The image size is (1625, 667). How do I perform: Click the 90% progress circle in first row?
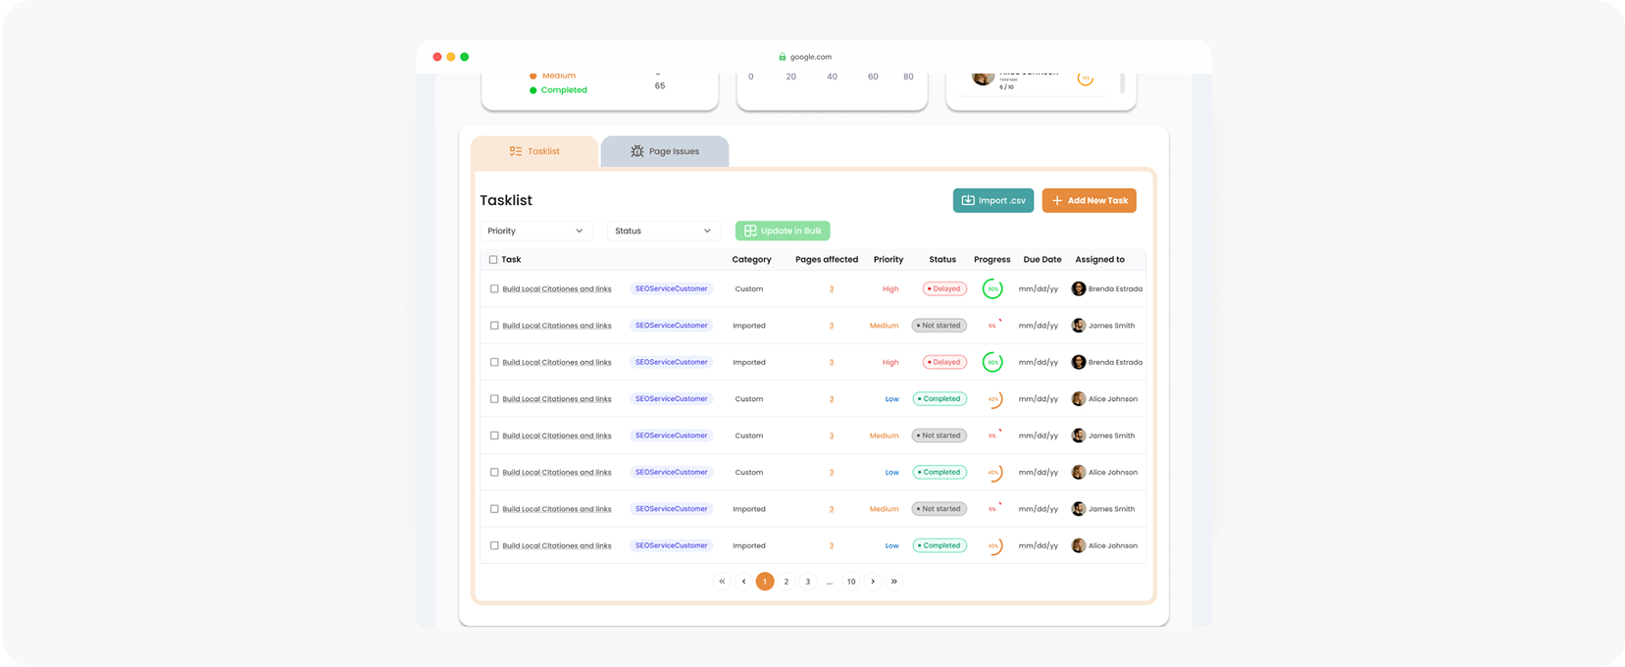point(992,288)
